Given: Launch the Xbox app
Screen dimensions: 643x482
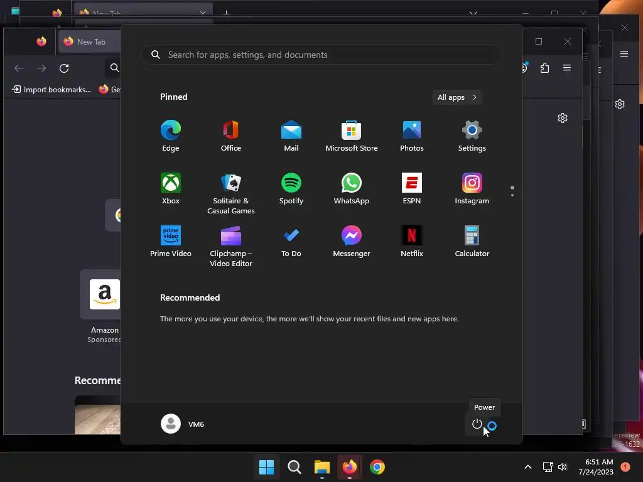Looking at the screenshot, I should tap(171, 189).
